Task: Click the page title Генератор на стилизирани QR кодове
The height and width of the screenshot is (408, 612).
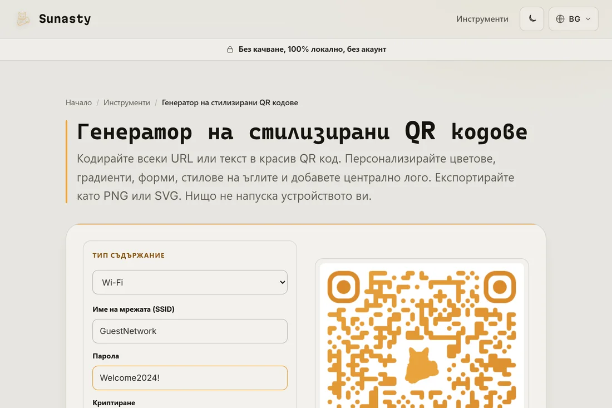Action: coord(302,131)
